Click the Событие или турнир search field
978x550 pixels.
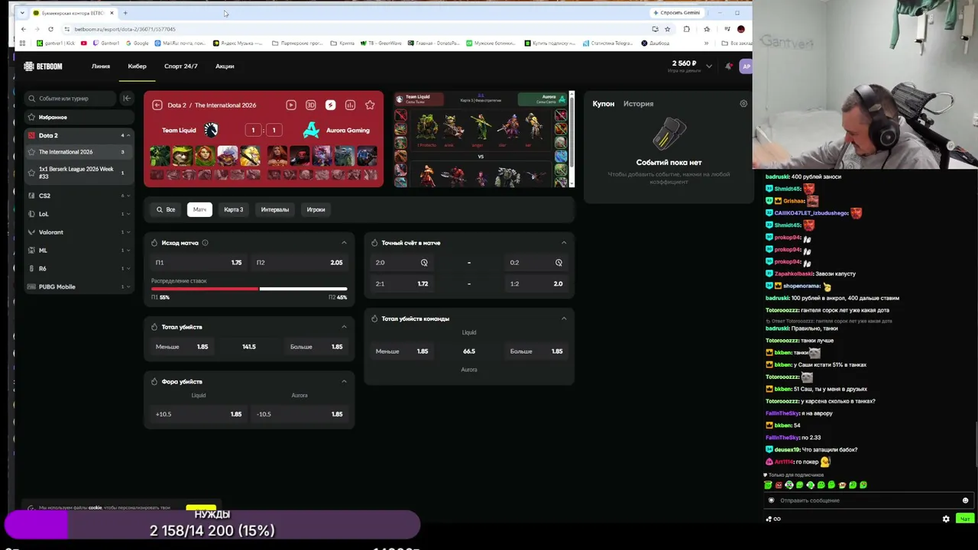coord(70,98)
